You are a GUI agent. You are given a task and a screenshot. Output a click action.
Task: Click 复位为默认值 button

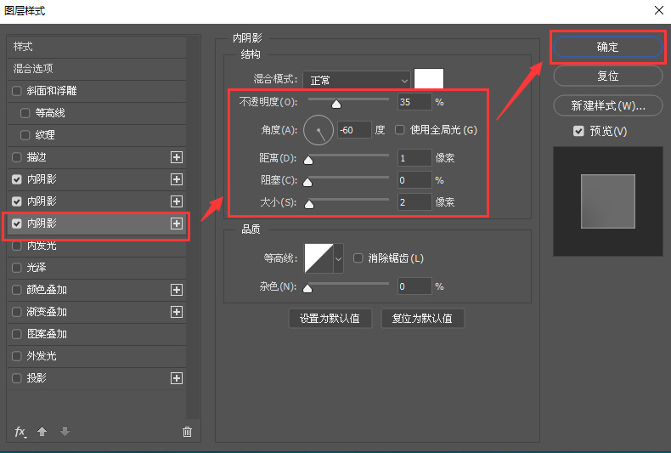(x=422, y=318)
